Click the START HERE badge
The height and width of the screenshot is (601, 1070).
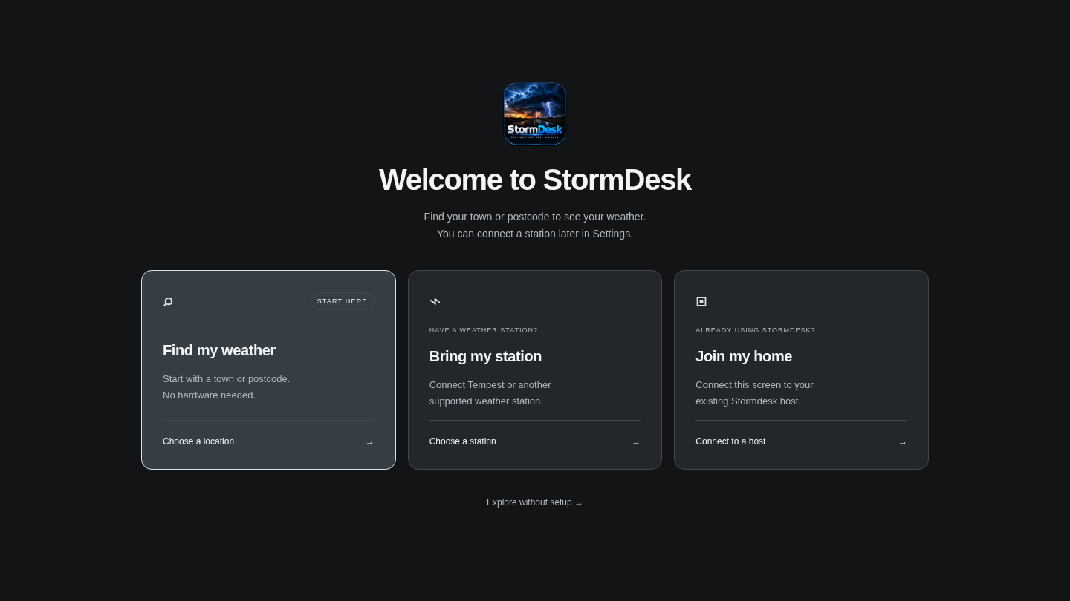(x=342, y=301)
